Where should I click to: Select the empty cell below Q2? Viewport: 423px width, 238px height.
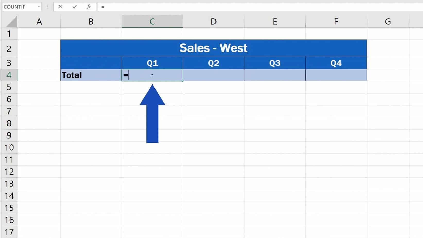click(x=213, y=75)
